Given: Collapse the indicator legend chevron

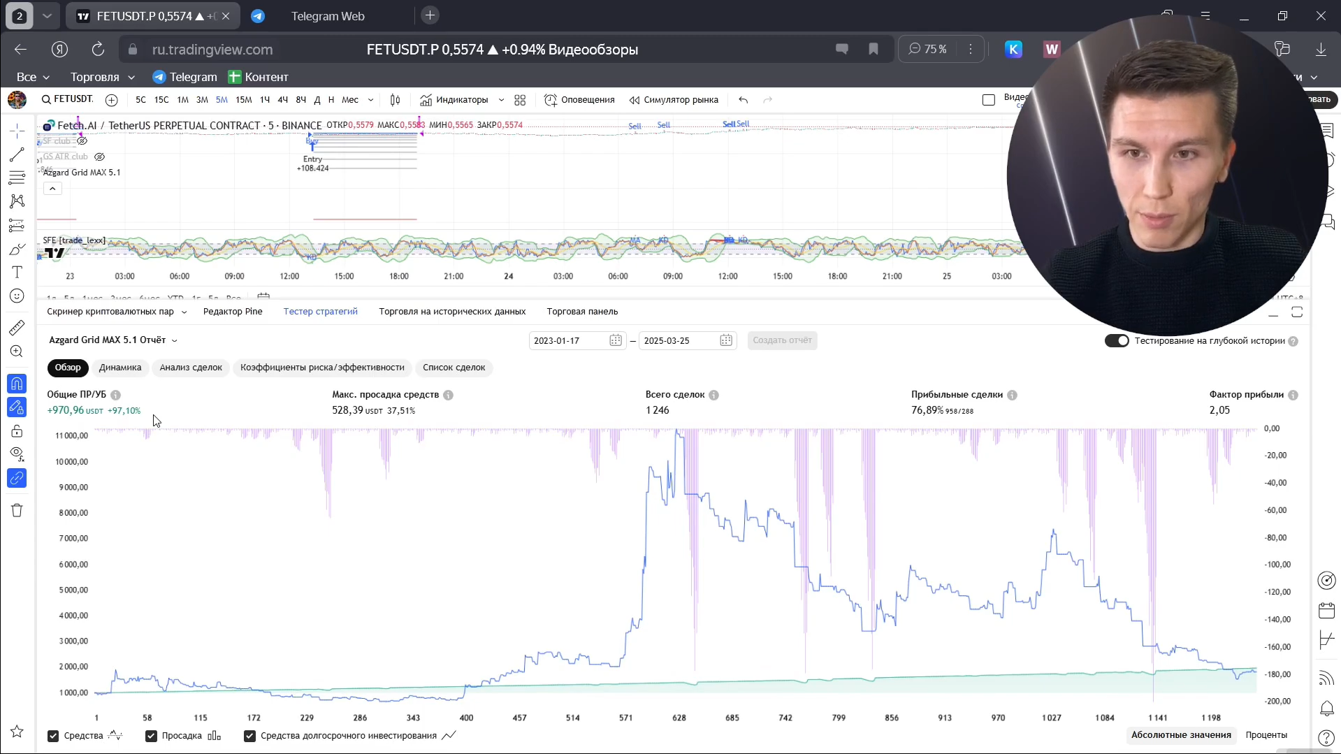Looking at the screenshot, I should click(x=52, y=189).
